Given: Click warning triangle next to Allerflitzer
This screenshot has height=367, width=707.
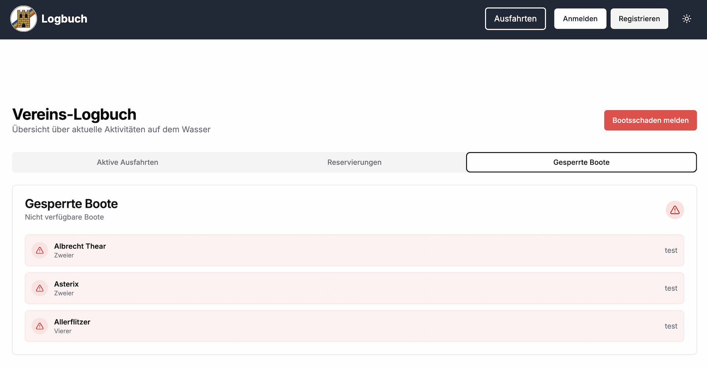Looking at the screenshot, I should point(40,326).
